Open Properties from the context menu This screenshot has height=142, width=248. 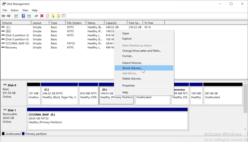(x=144, y=85)
